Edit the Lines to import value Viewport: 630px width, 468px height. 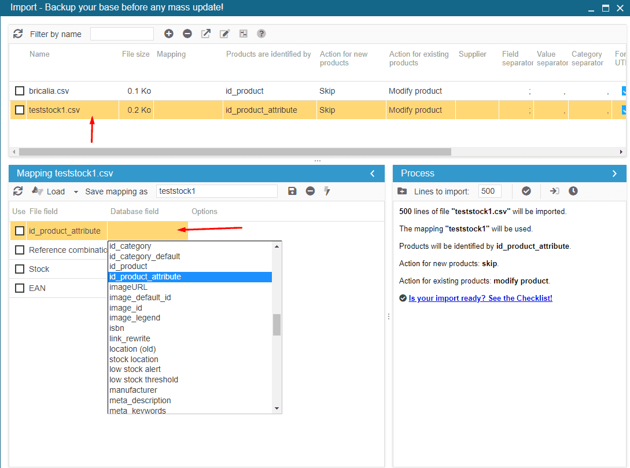click(x=490, y=191)
